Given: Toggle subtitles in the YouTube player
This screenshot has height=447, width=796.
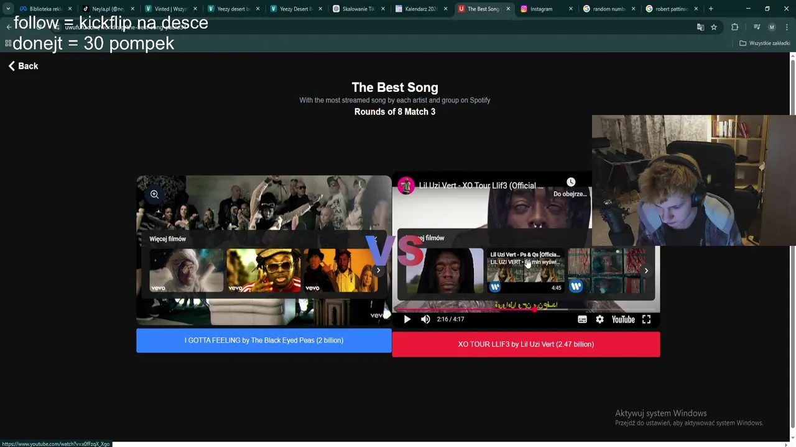Looking at the screenshot, I should [x=582, y=319].
